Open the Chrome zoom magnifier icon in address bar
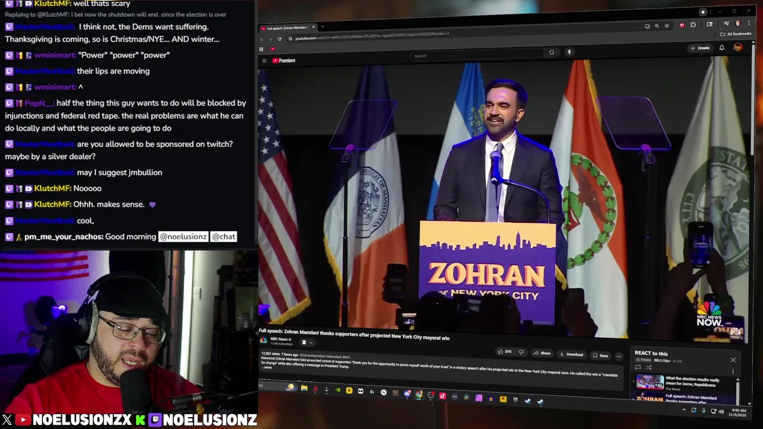763x429 pixels. point(657,26)
